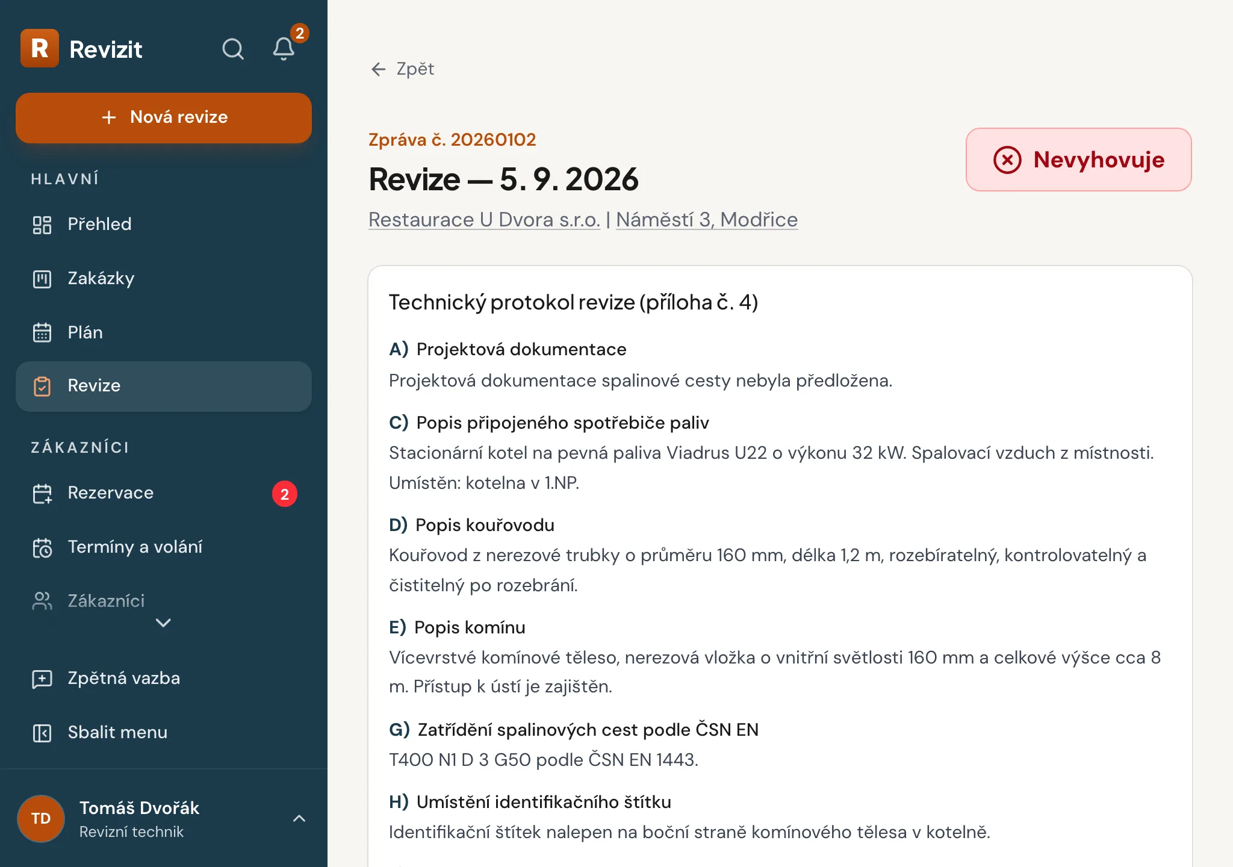The image size is (1233, 867).
Task: Collapse sidebar with Sbalit menu
Action: (164, 733)
